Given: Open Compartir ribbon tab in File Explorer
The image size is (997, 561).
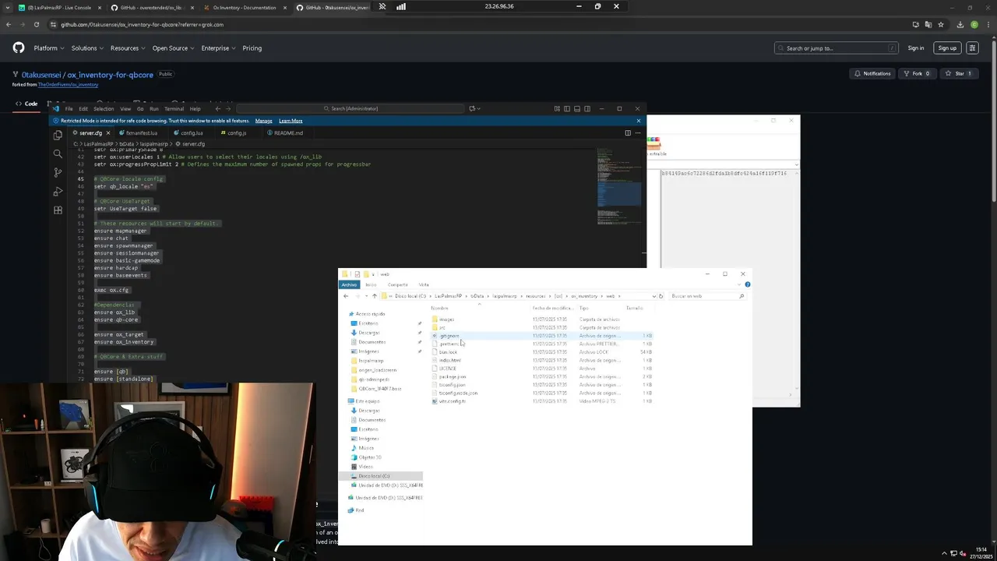Looking at the screenshot, I should click(397, 284).
